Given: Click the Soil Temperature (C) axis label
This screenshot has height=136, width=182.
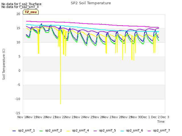Looking at the screenshot, I should 4,64.
